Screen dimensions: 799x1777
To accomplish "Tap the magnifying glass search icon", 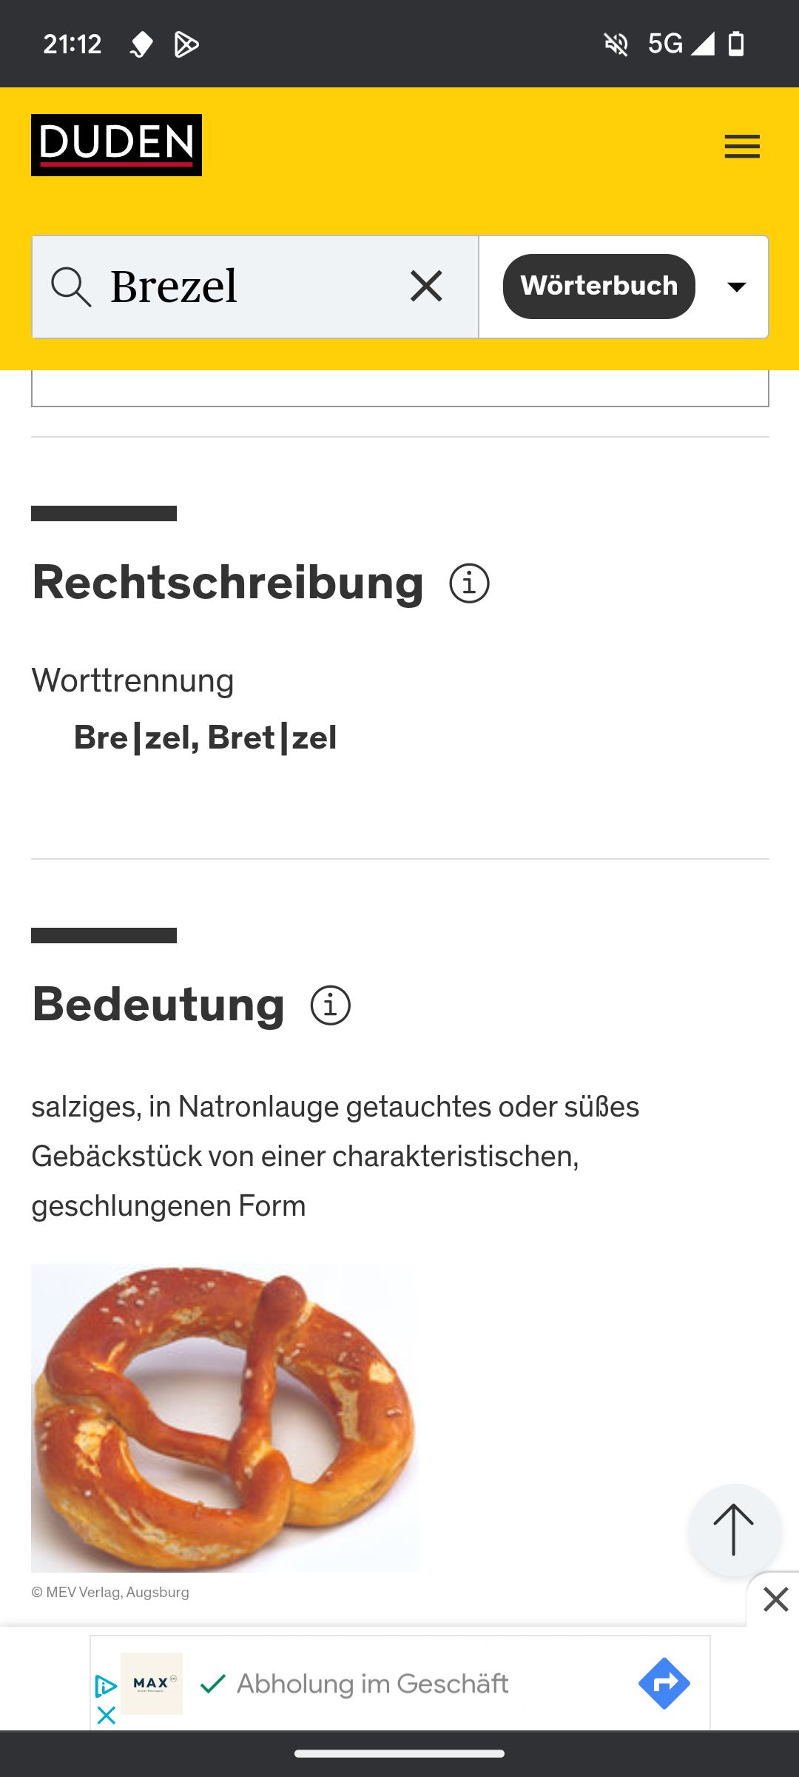I will pos(71,287).
